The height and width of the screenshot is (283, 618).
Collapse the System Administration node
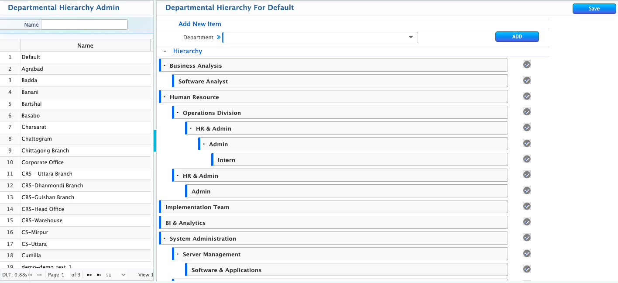pyautogui.click(x=165, y=238)
